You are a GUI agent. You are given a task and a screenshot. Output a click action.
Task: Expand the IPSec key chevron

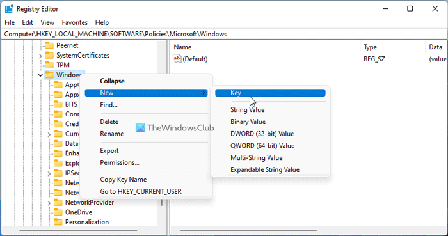[49, 173]
